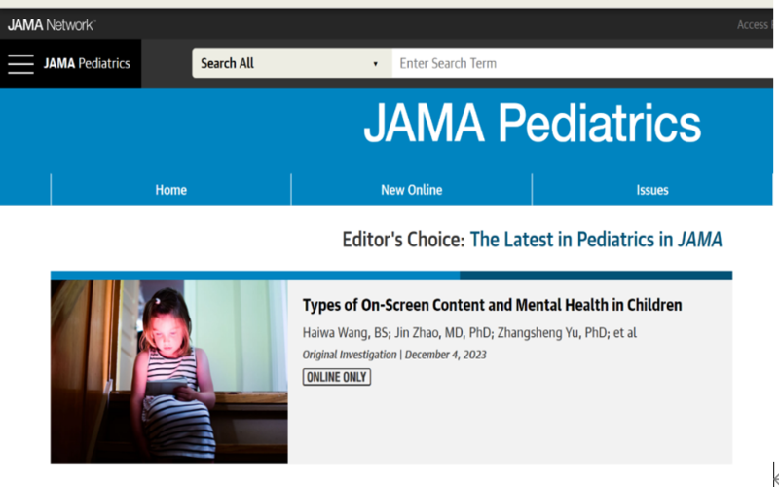Click the JAMA Network logo

(51, 24)
